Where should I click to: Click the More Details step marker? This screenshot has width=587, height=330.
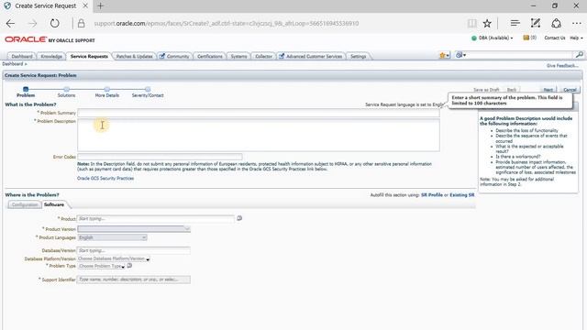click(x=107, y=90)
